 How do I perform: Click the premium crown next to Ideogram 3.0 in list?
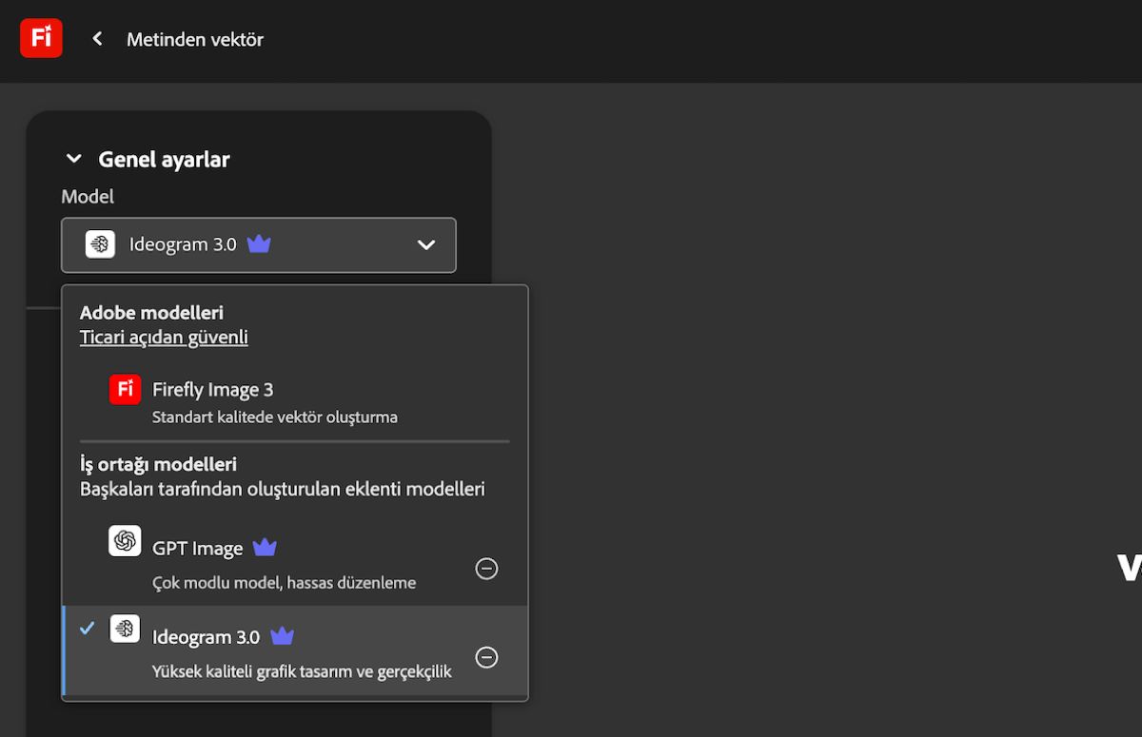tap(283, 636)
